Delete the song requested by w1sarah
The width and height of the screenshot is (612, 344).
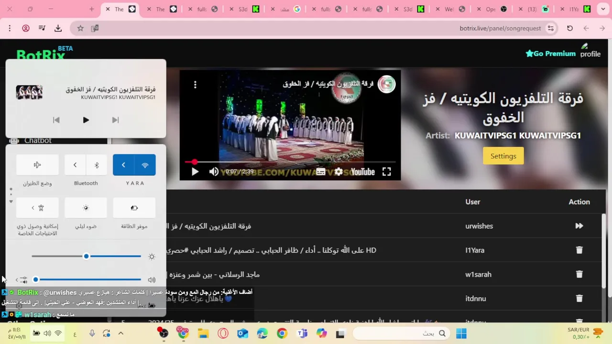[x=579, y=274]
